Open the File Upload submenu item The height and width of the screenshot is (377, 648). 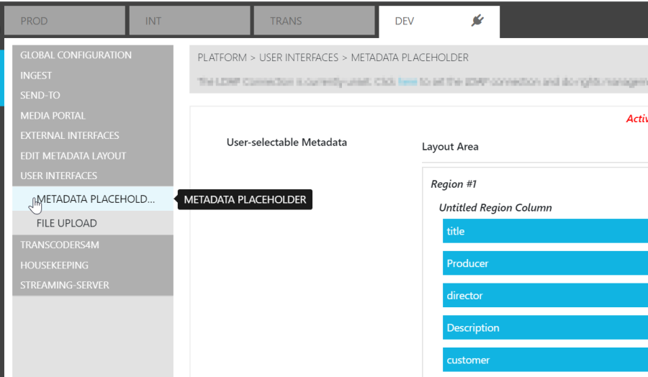[66, 224]
